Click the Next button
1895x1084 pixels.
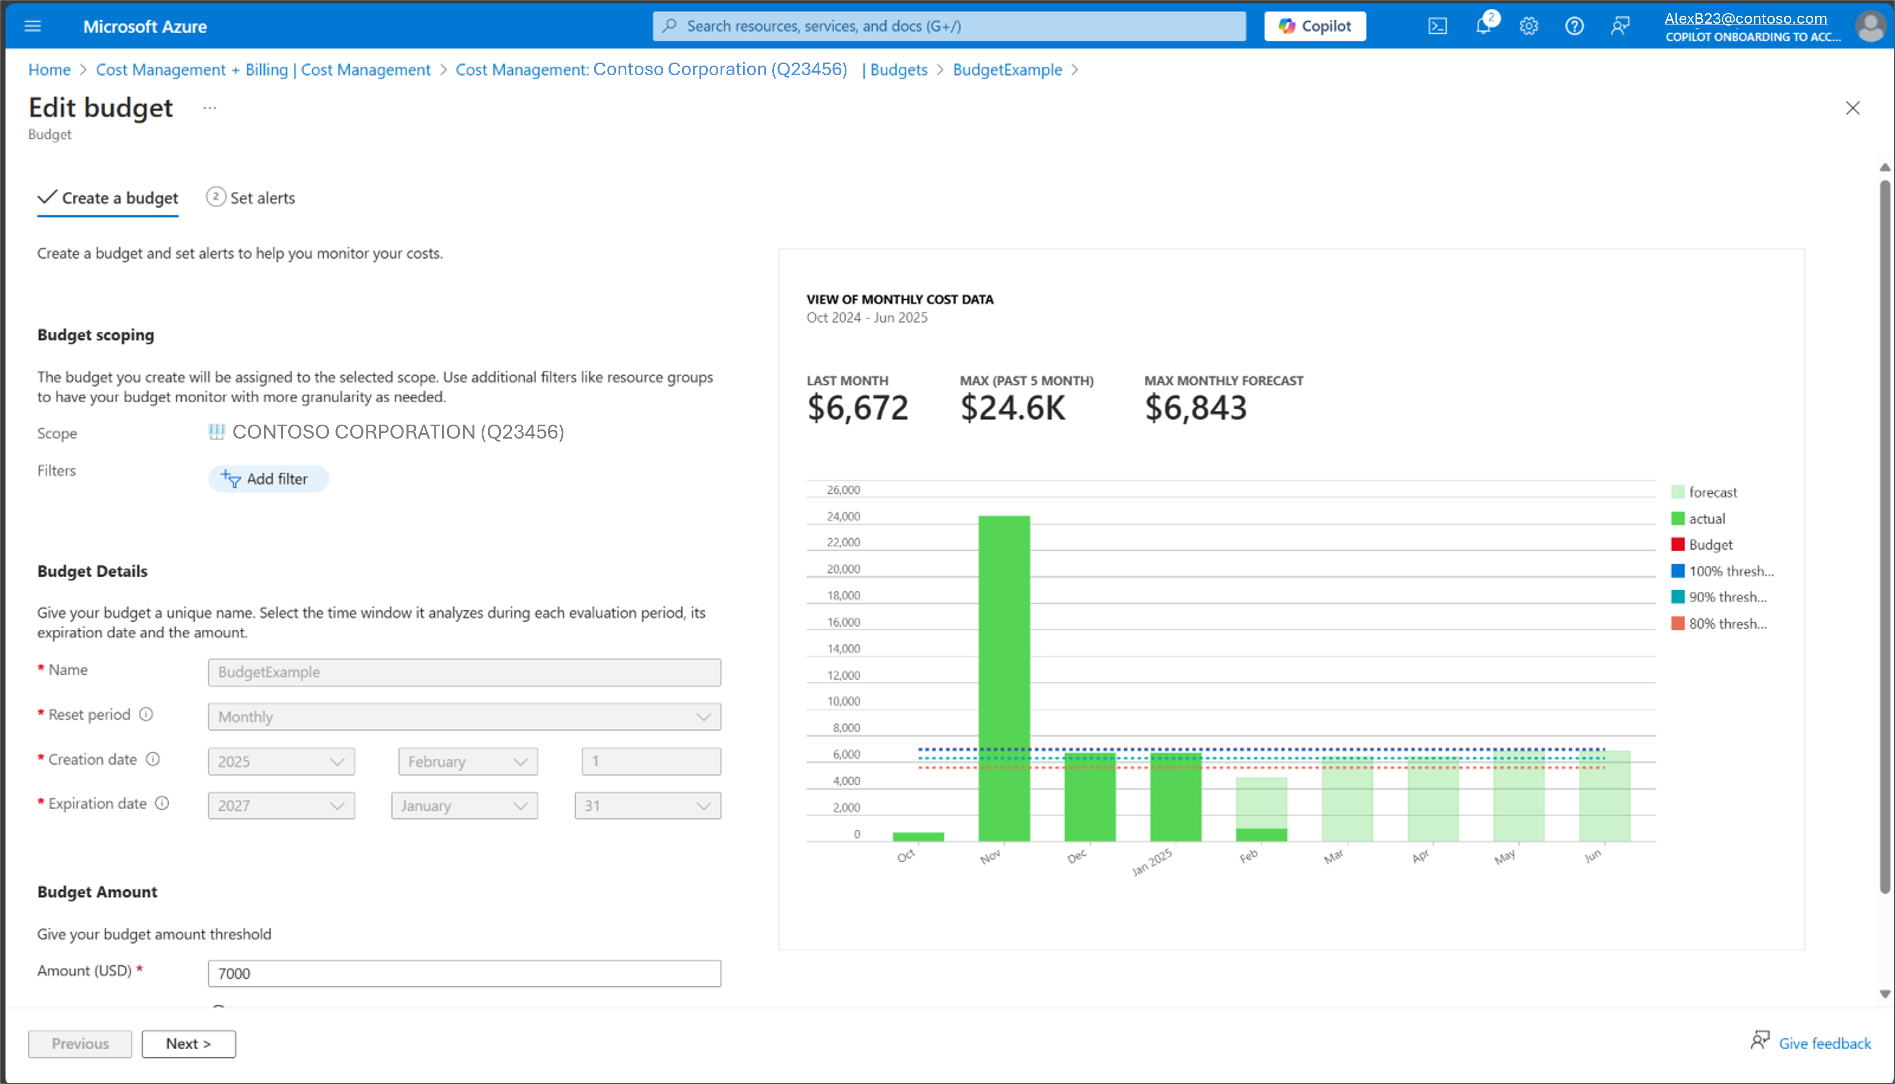point(189,1043)
